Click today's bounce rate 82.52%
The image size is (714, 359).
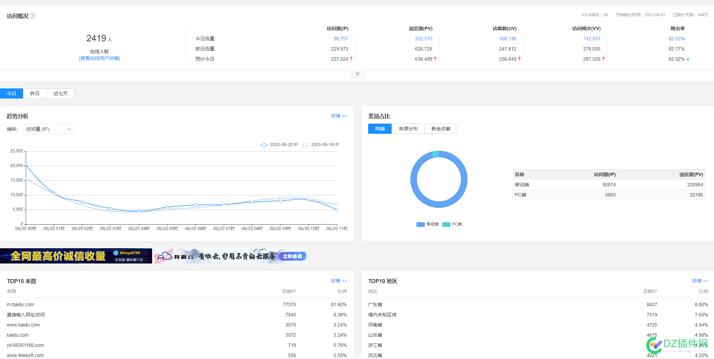(676, 39)
